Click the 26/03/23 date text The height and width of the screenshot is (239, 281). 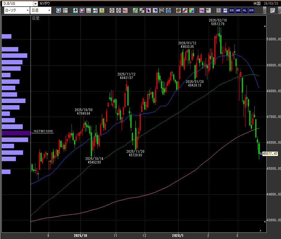click(x=271, y=4)
